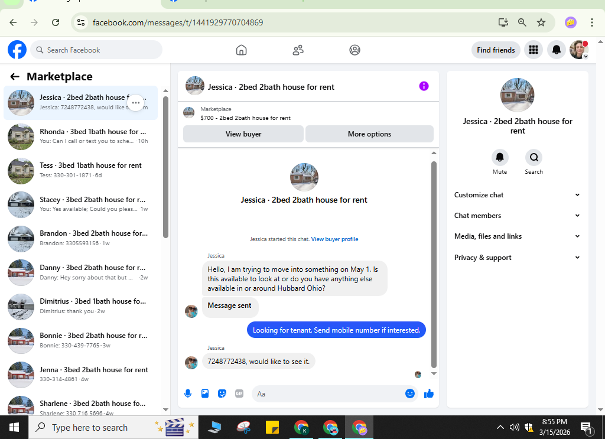Screen dimensions: 605x439
Task: Click the install app icon in address bar
Action: 503,22
